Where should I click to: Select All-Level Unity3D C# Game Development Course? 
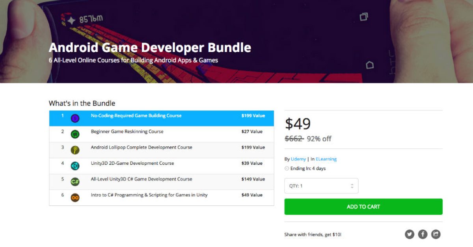pyautogui.click(x=142, y=179)
